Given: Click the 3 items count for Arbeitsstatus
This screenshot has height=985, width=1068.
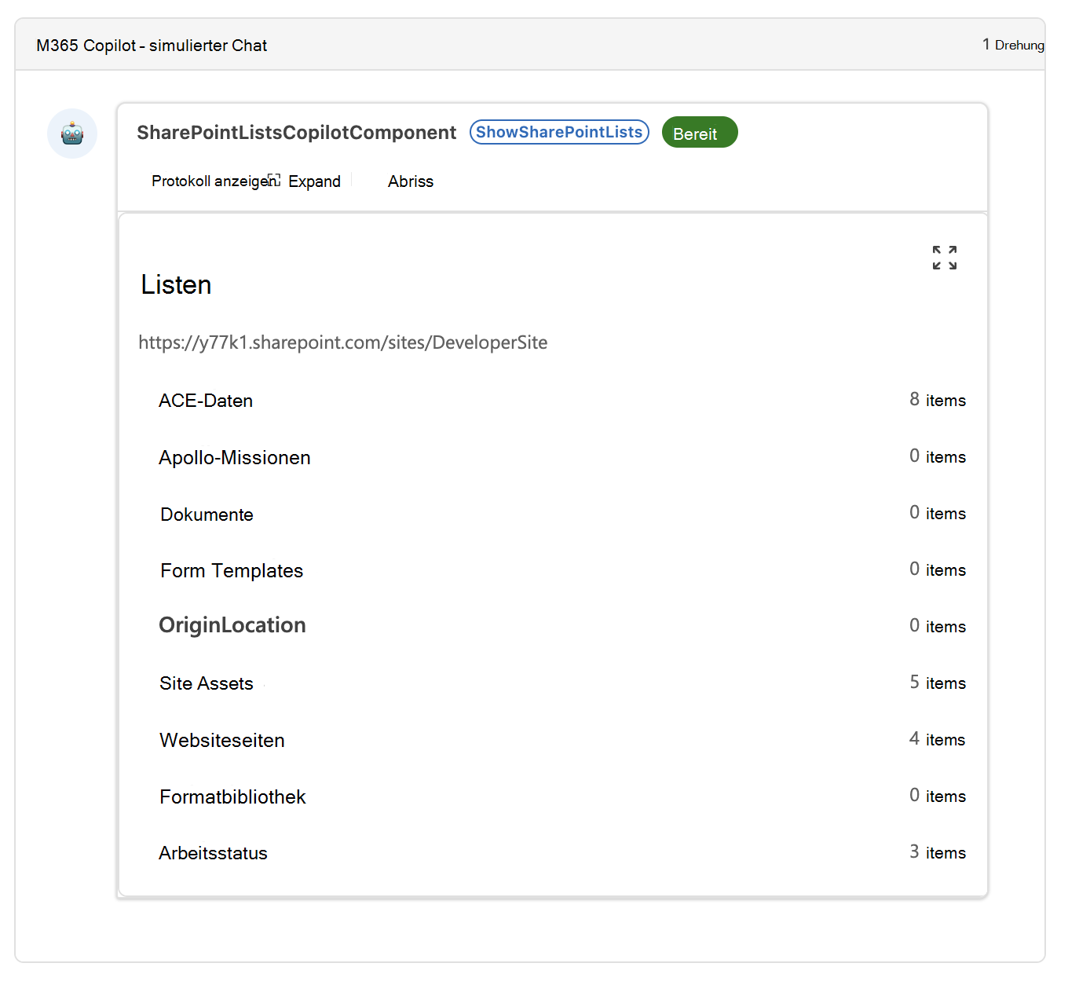Looking at the screenshot, I should click(938, 852).
